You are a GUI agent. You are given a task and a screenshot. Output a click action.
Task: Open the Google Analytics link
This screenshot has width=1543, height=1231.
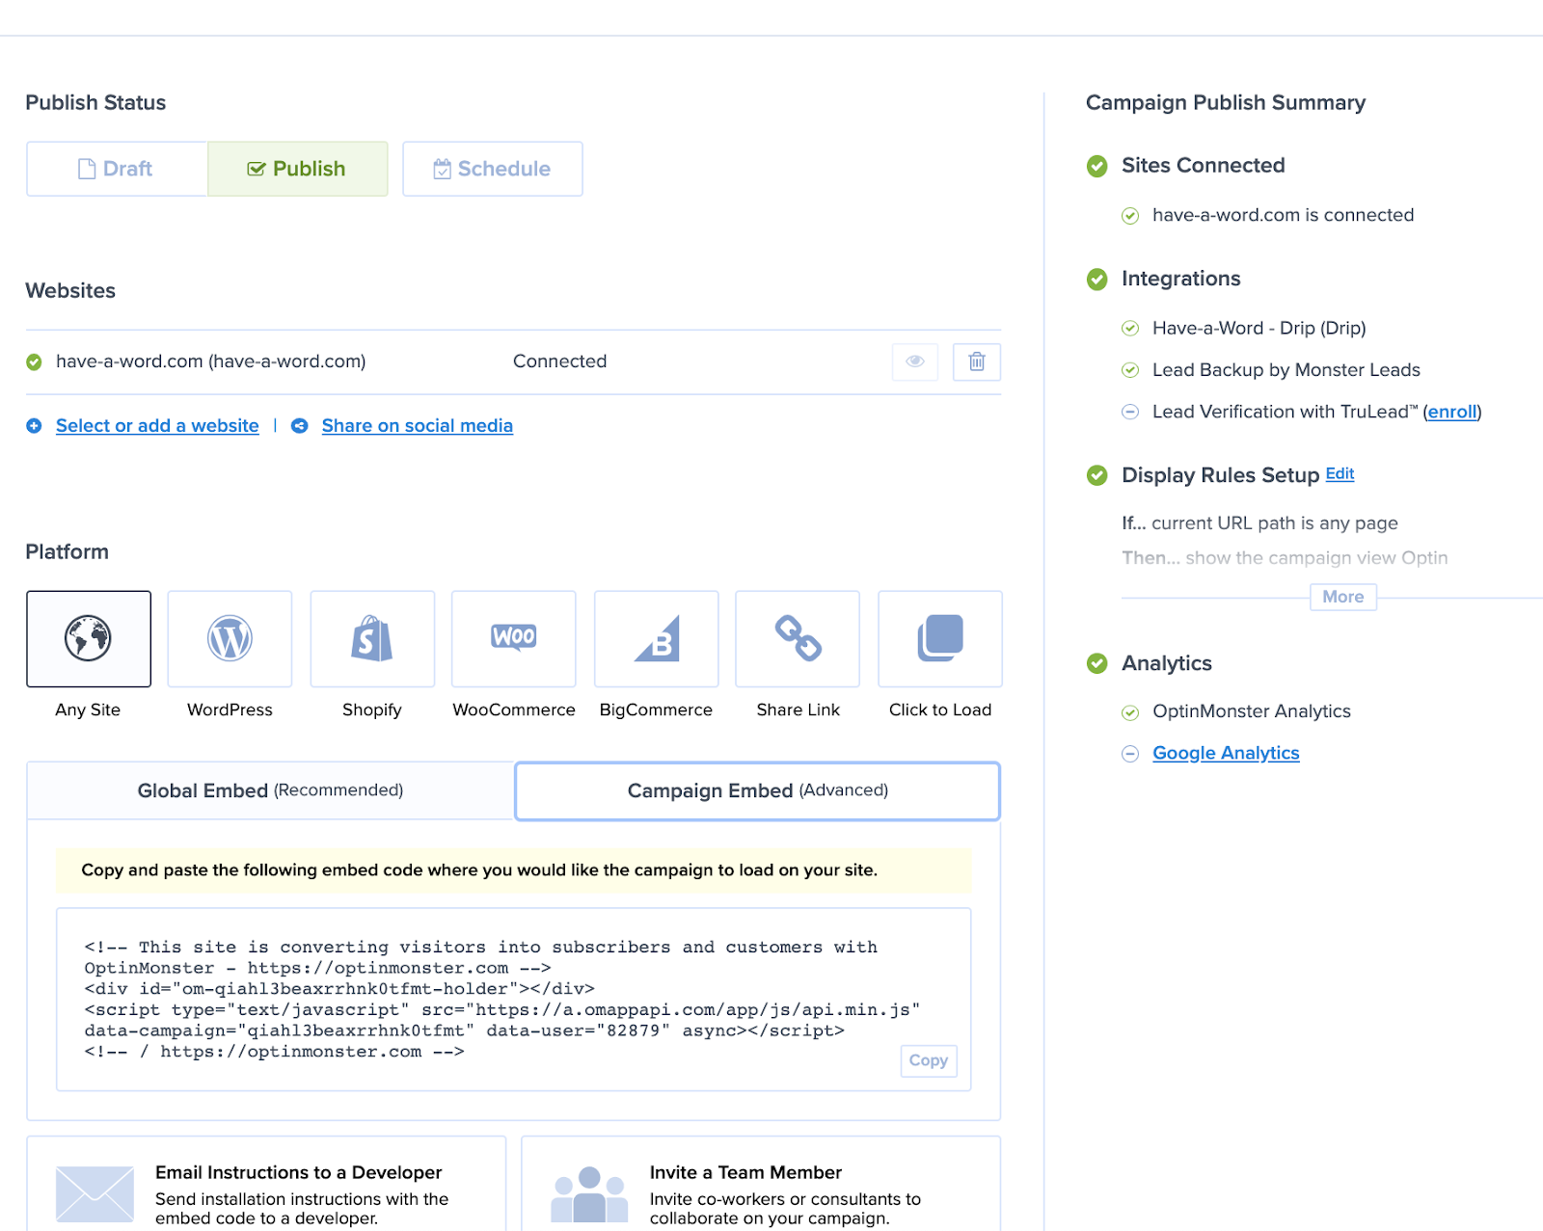click(1226, 753)
